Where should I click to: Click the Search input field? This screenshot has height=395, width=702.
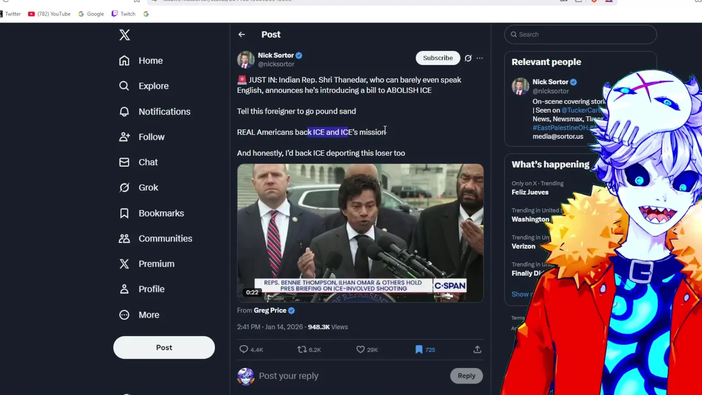tap(580, 34)
